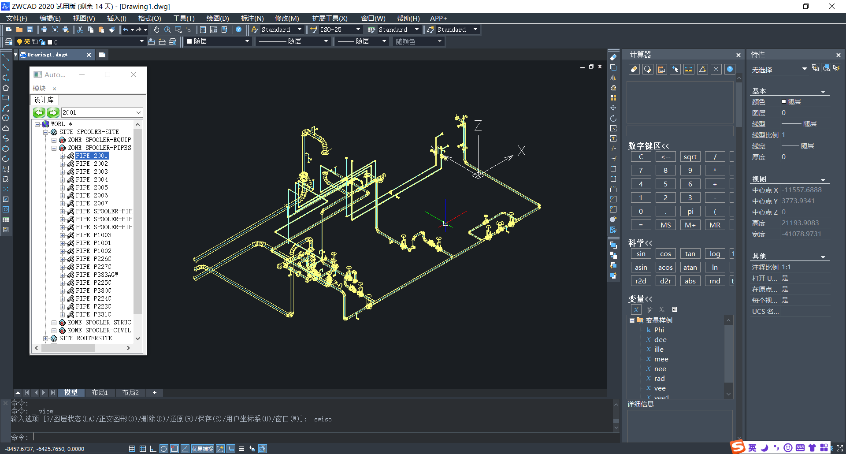Viewport: 846px width, 454px height.
Task: Click the calculator's clear history icon
Action: click(648, 69)
